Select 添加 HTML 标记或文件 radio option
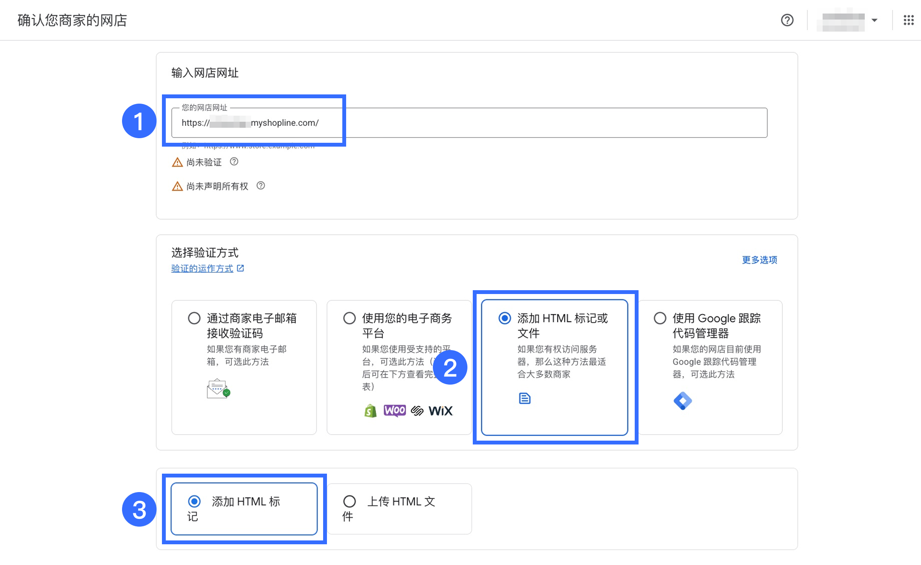 point(505,318)
